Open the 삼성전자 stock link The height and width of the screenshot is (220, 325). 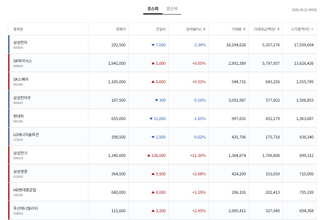click(x=20, y=42)
